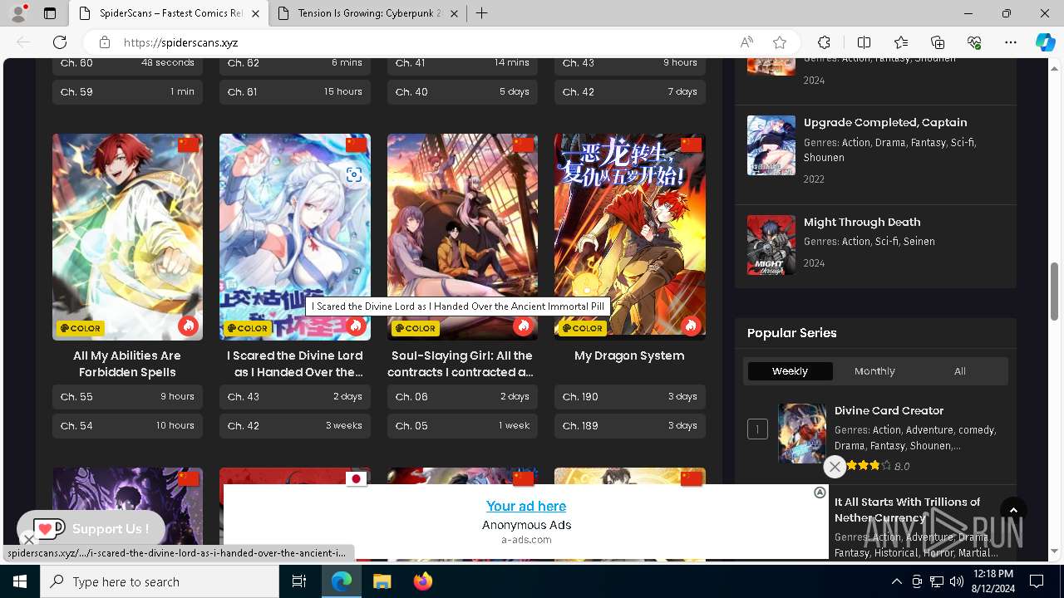Open Ch. 190 of My Dragon System
The width and height of the screenshot is (1064, 598).
[630, 397]
